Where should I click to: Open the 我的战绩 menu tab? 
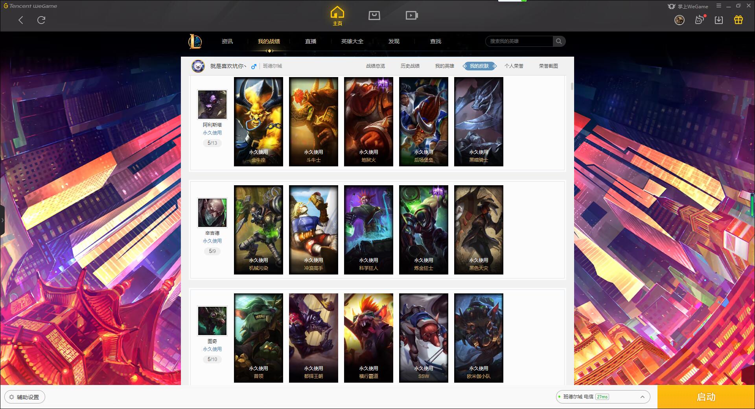tap(269, 41)
